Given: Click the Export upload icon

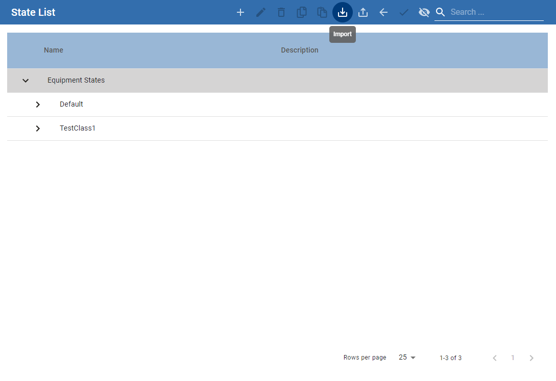Looking at the screenshot, I should click(363, 12).
